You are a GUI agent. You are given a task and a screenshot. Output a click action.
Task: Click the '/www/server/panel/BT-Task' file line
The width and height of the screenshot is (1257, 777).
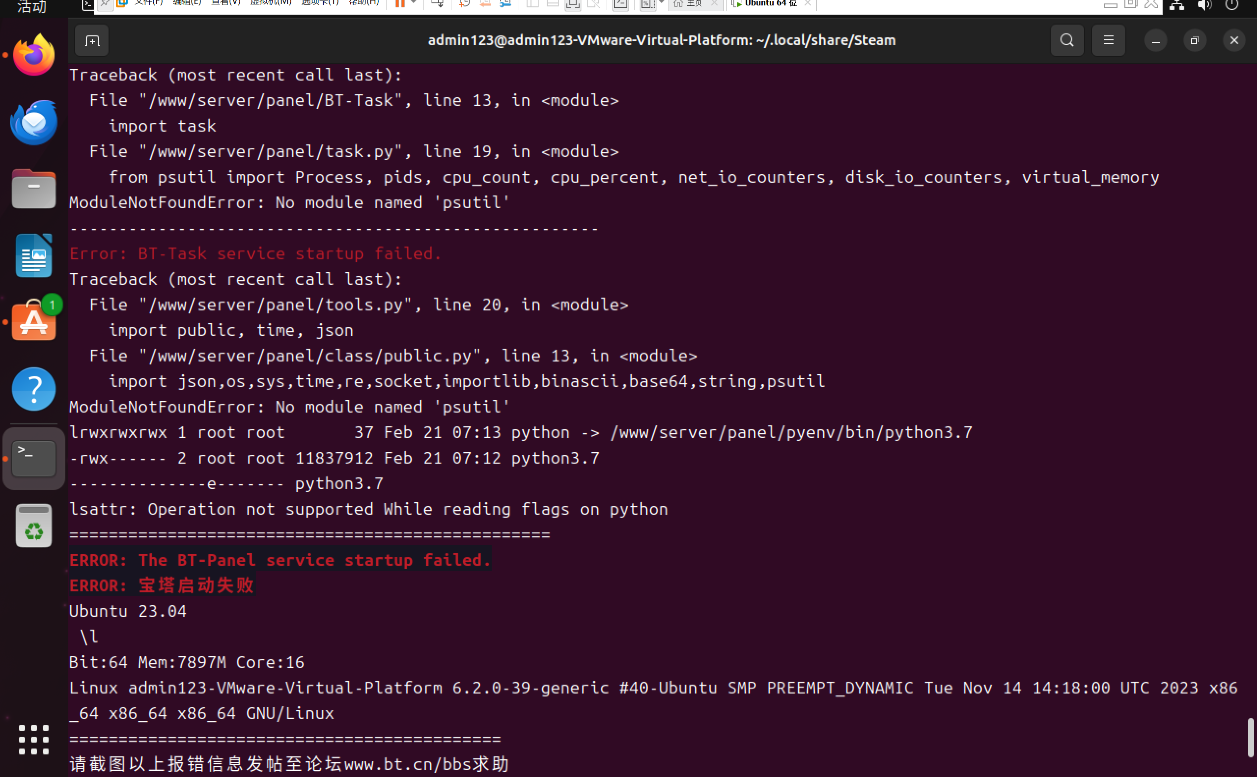(354, 100)
